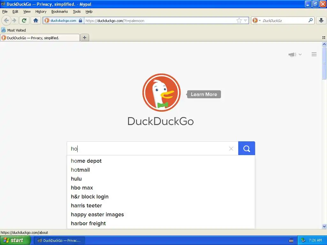Open the Home page icon
The image size is (327, 245).
click(36, 20)
